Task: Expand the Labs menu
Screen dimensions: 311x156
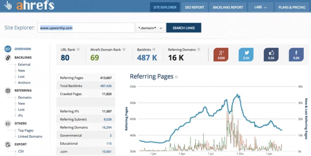Action: click(x=260, y=7)
